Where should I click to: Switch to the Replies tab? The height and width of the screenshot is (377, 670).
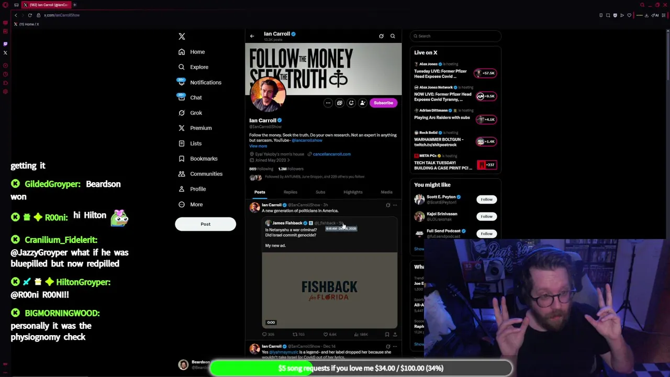click(290, 192)
